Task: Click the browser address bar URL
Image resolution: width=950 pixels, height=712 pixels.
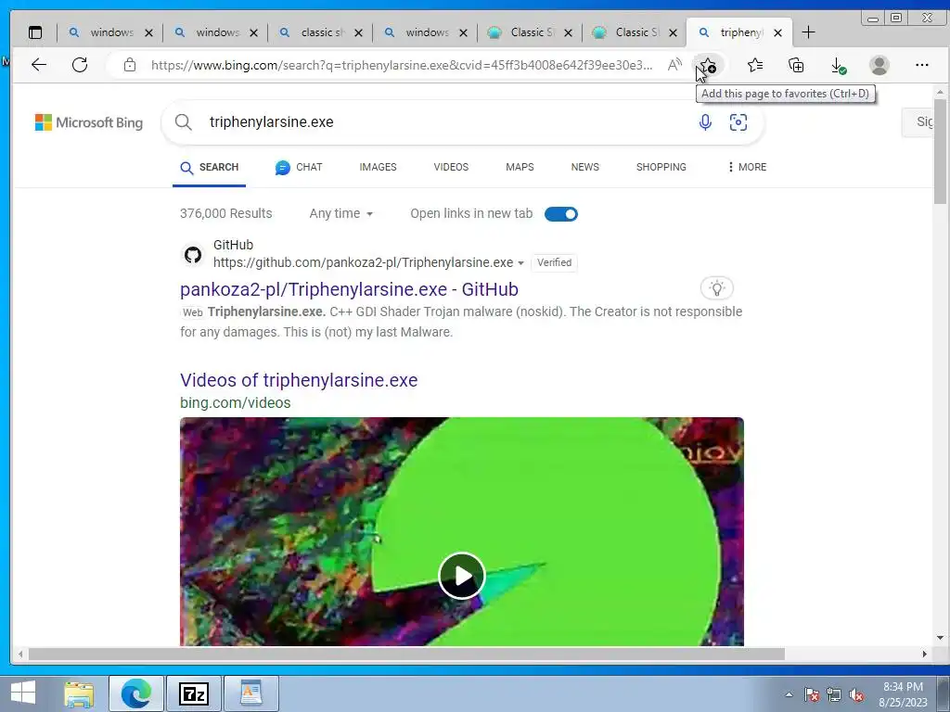Action: click(x=403, y=65)
